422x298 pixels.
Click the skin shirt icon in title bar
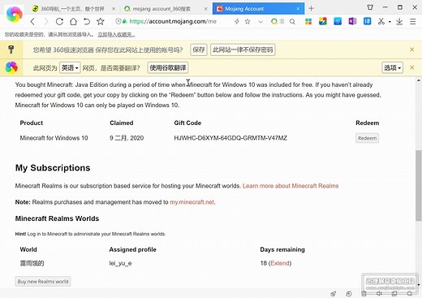(x=370, y=7)
